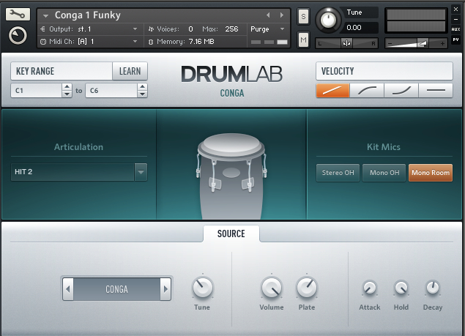Open the Midi Ch dropdown
465x336 pixels.
[x=91, y=42]
